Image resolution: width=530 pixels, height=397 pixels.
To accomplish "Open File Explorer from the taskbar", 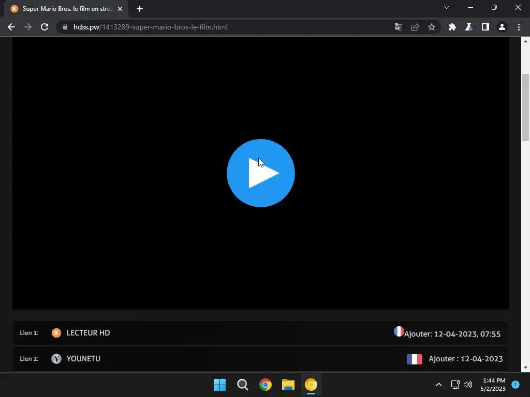I will point(288,385).
